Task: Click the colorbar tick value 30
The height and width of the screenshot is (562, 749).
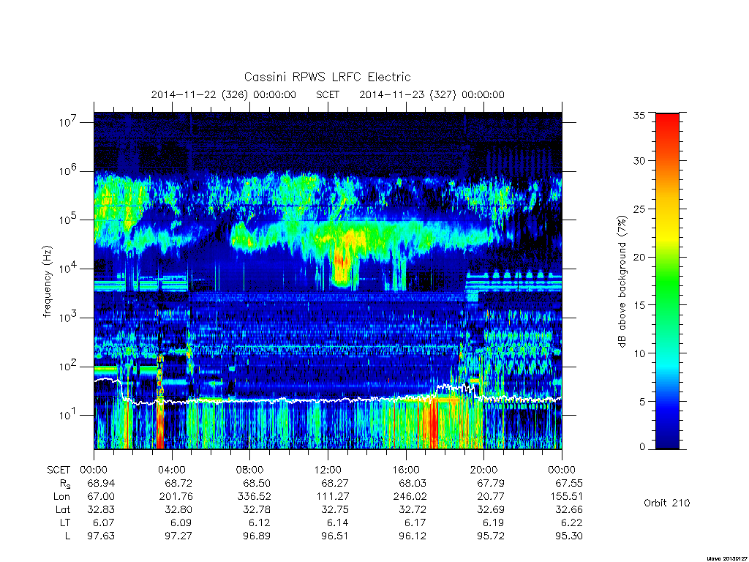Action: [639, 161]
